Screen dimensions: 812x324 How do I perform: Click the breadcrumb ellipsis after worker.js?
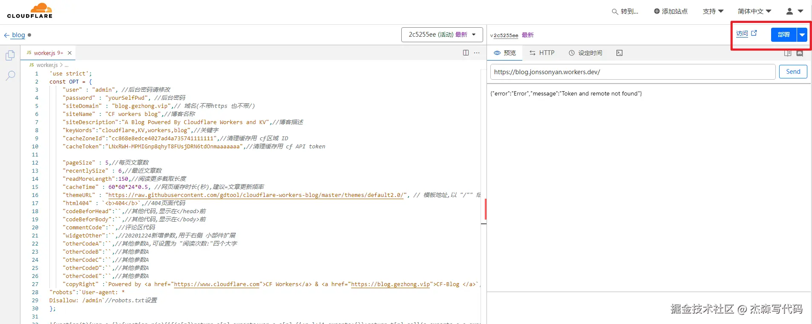tap(66, 65)
